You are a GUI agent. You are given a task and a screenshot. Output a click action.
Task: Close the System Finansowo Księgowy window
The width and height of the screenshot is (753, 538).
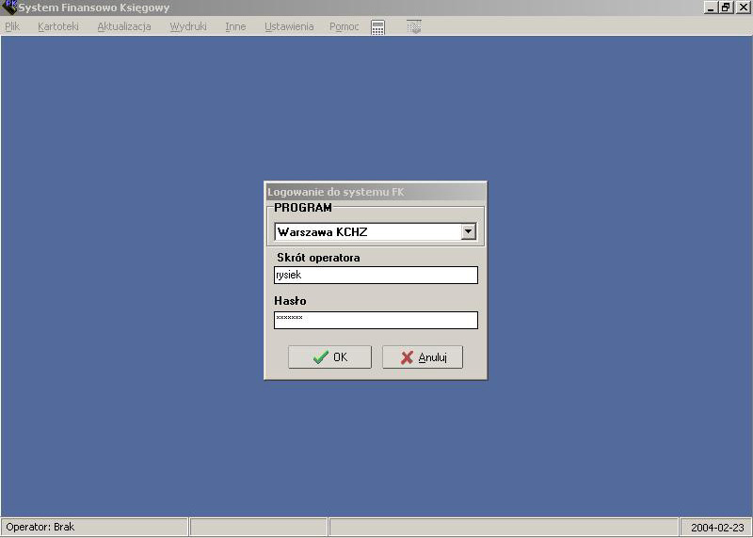[744, 8]
